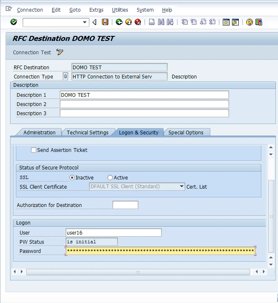Click the Next Page icon
The width and height of the screenshot is (278, 303).
click(x=203, y=22)
